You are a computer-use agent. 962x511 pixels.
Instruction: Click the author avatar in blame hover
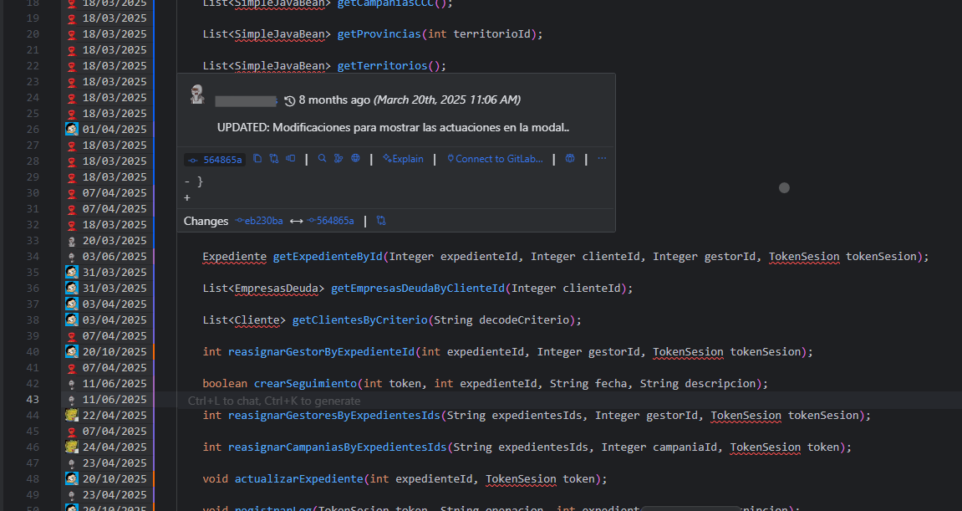pos(197,95)
